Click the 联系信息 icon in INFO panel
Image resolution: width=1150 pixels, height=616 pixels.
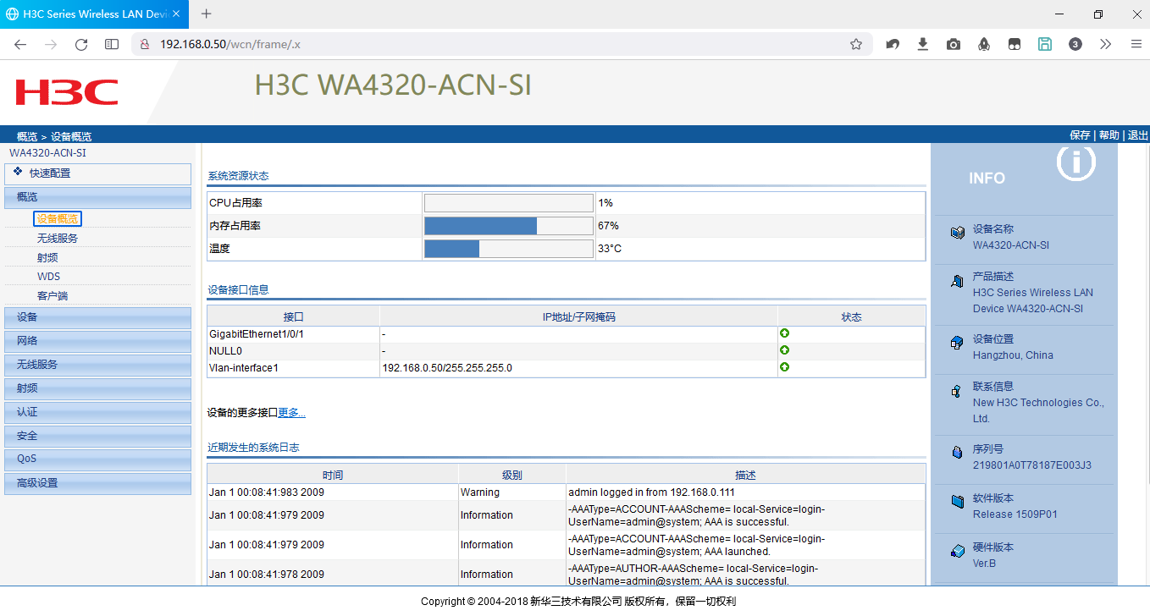957,390
